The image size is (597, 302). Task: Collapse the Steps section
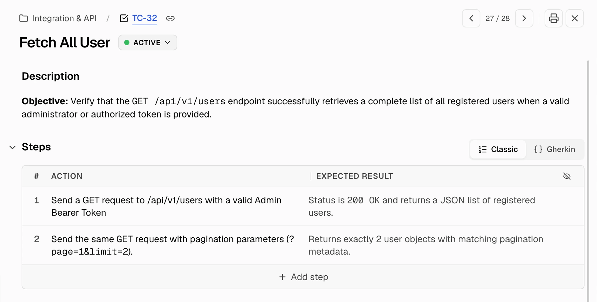click(x=12, y=148)
